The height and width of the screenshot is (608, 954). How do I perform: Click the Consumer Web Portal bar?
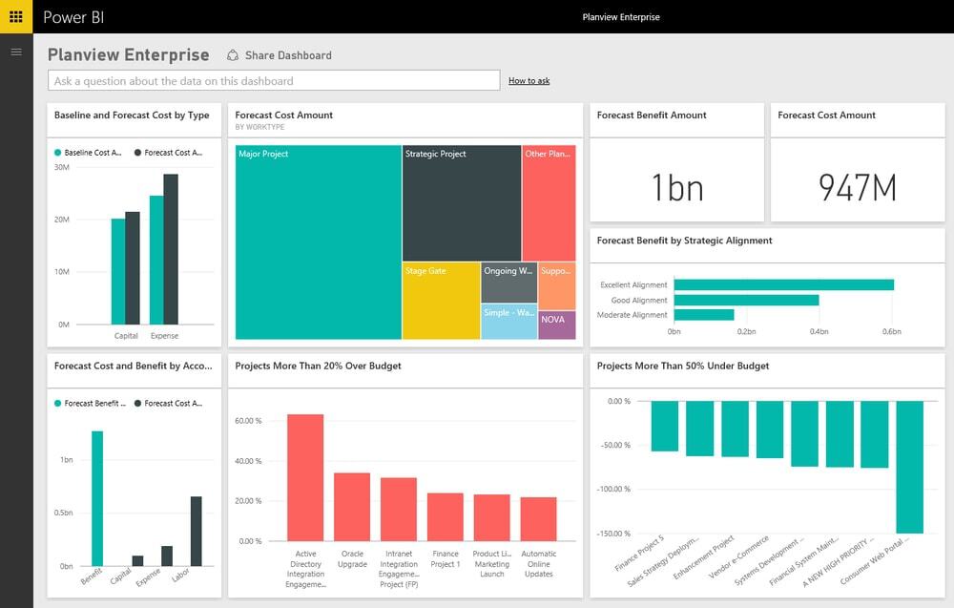point(909,467)
